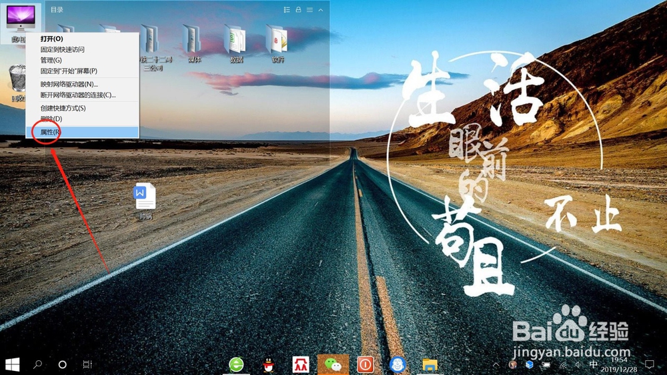The height and width of the screenshot is (375, 667).
Task: Switch 目录 panel to list view icon
Action: pos(287,9)
